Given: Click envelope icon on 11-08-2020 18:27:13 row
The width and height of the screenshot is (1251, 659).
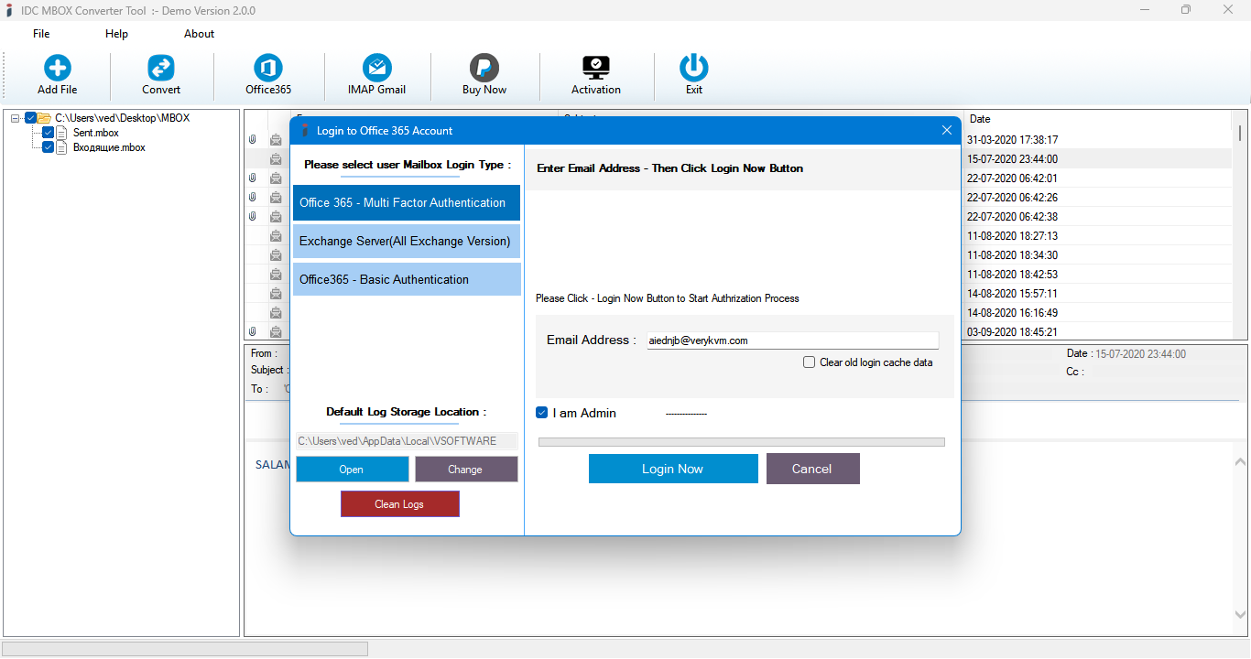Looking at the screenshot, I should [x=276, y=236].
